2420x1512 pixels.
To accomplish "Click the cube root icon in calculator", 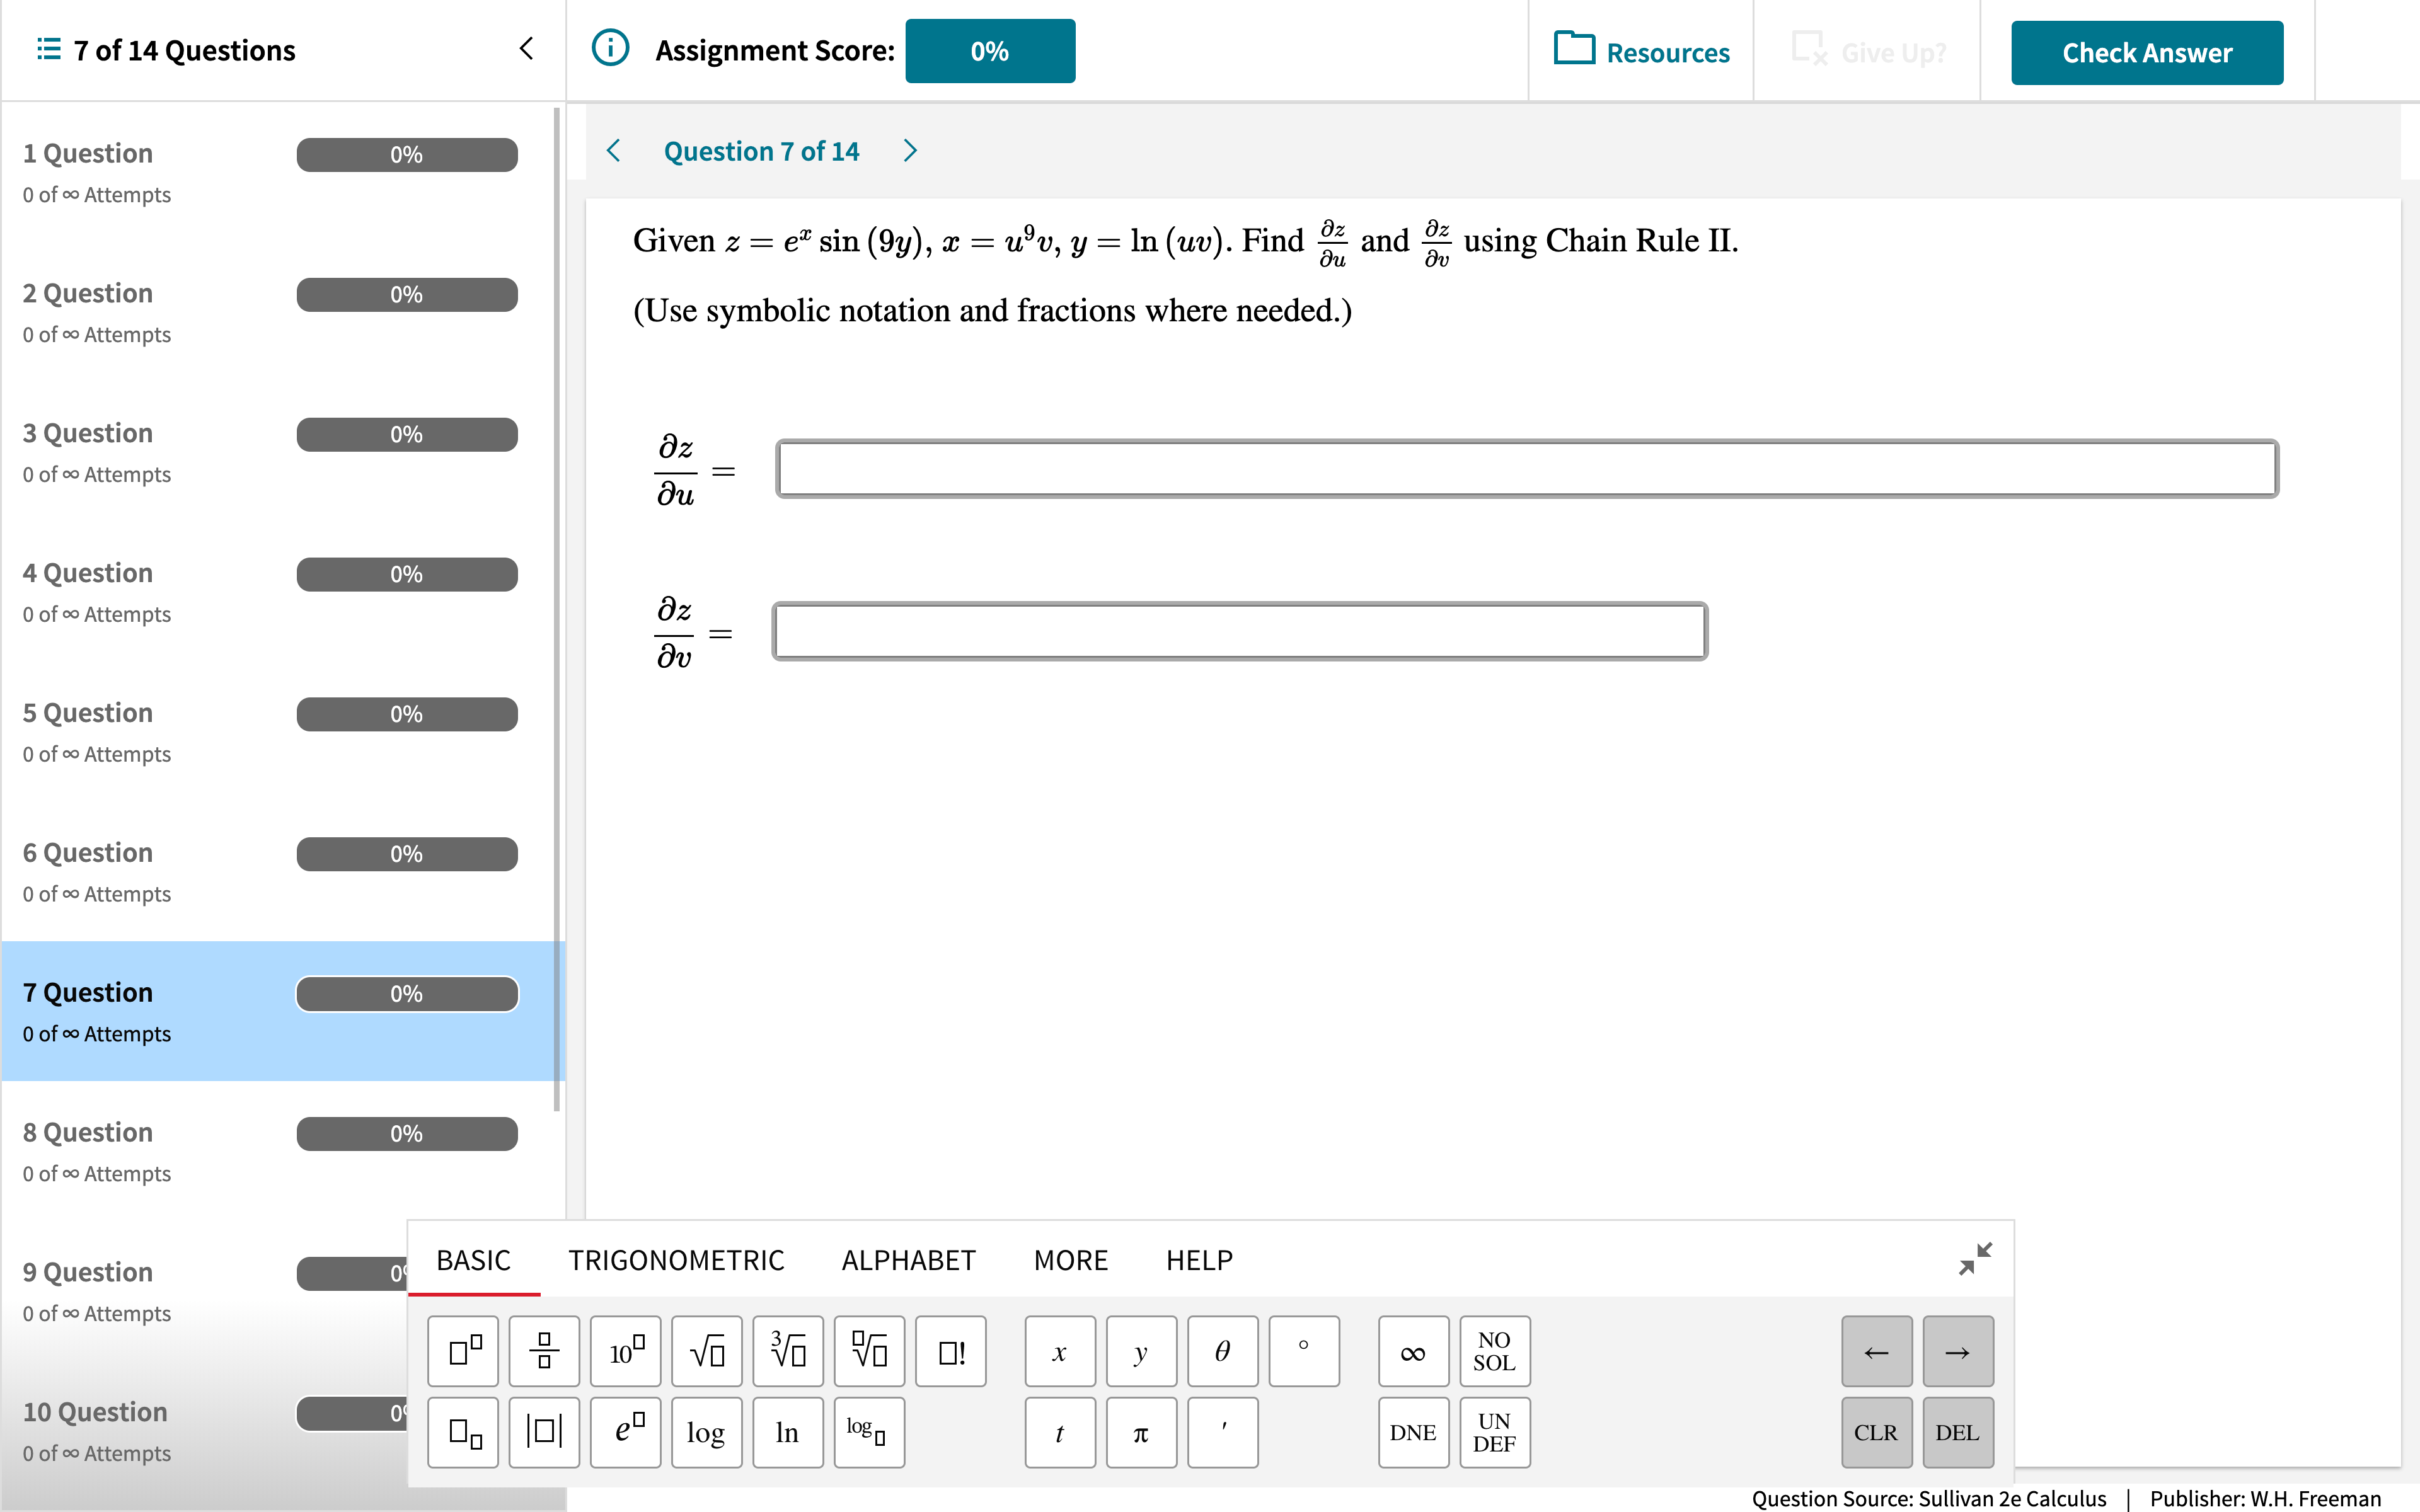I will 786,1350.
